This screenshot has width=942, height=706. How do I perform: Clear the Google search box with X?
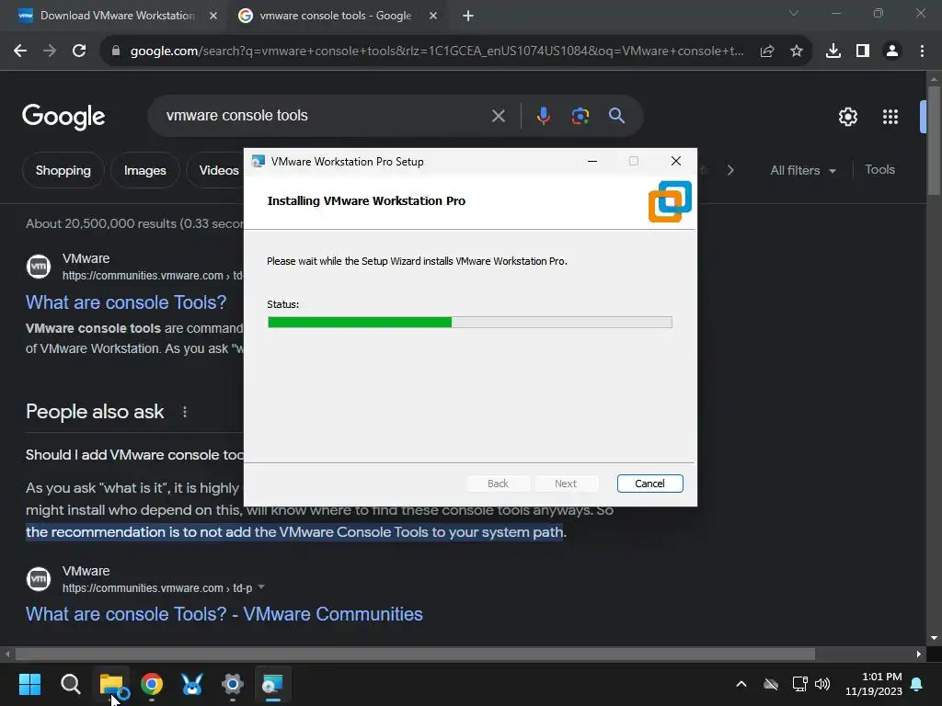498,116
